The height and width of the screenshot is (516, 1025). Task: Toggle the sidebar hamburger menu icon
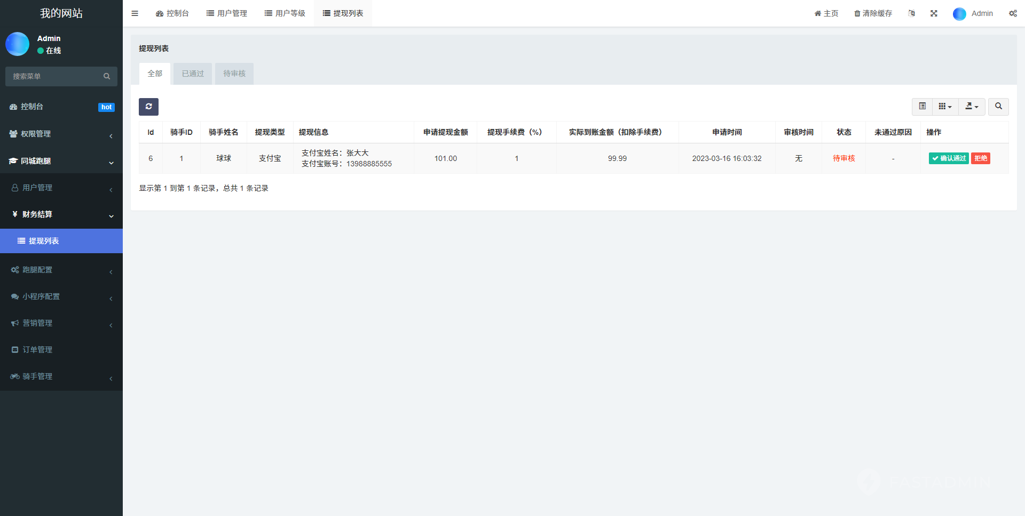[135, 13]
